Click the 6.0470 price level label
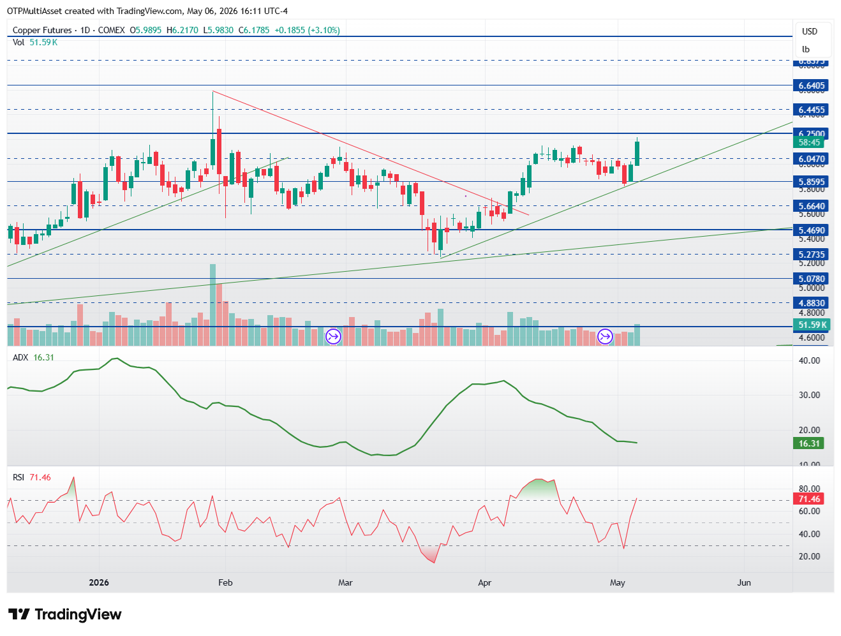 (811, 159)
